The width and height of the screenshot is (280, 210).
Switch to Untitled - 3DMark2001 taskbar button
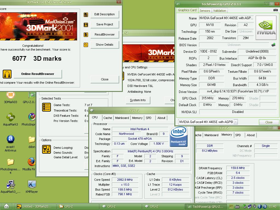(x=35, y=206)
